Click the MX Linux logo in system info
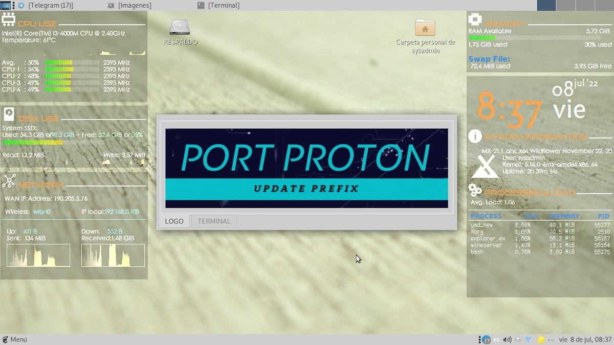 click(x=485, y=166)
